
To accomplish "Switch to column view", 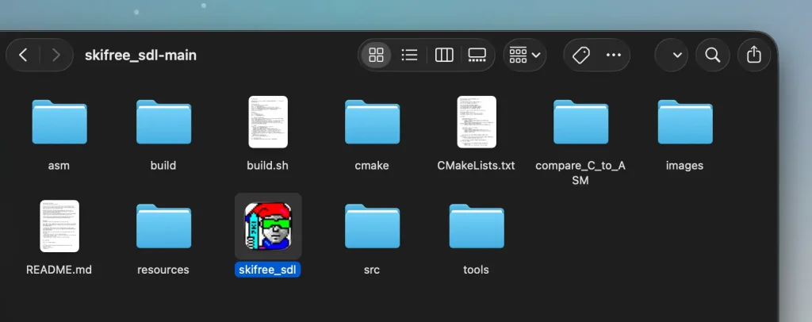I will [444, 55].
